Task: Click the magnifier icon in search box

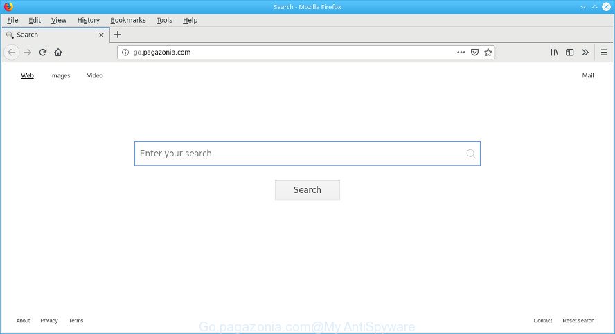Action: click(471, 154)
